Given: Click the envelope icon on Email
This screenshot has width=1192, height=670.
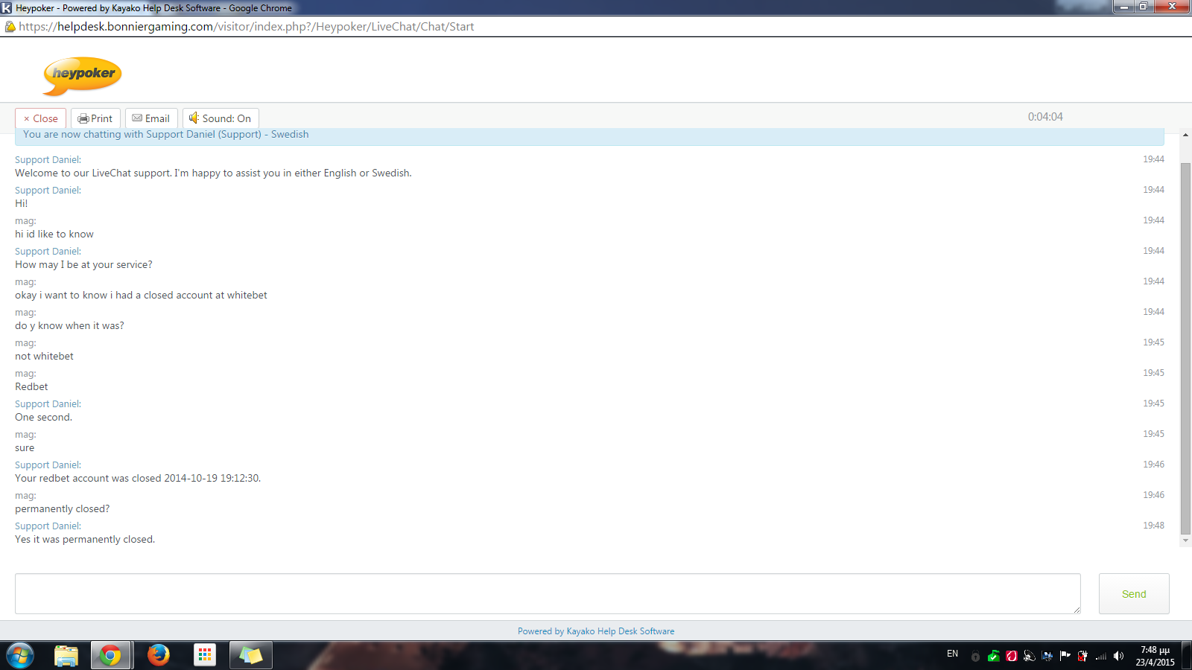Looking at the screenshot, I should (137, 118).
